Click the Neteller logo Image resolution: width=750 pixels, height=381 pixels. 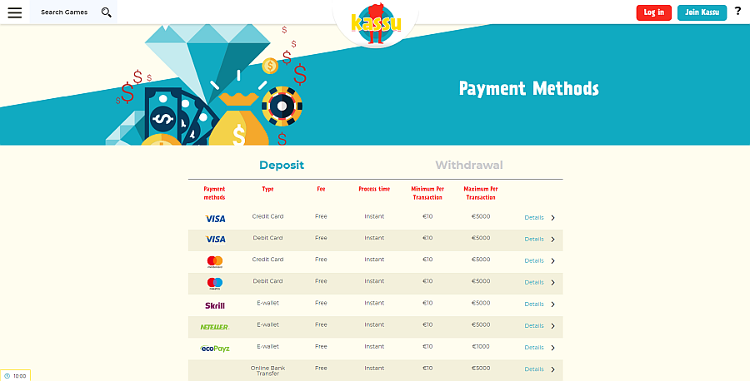click(215, 327)
